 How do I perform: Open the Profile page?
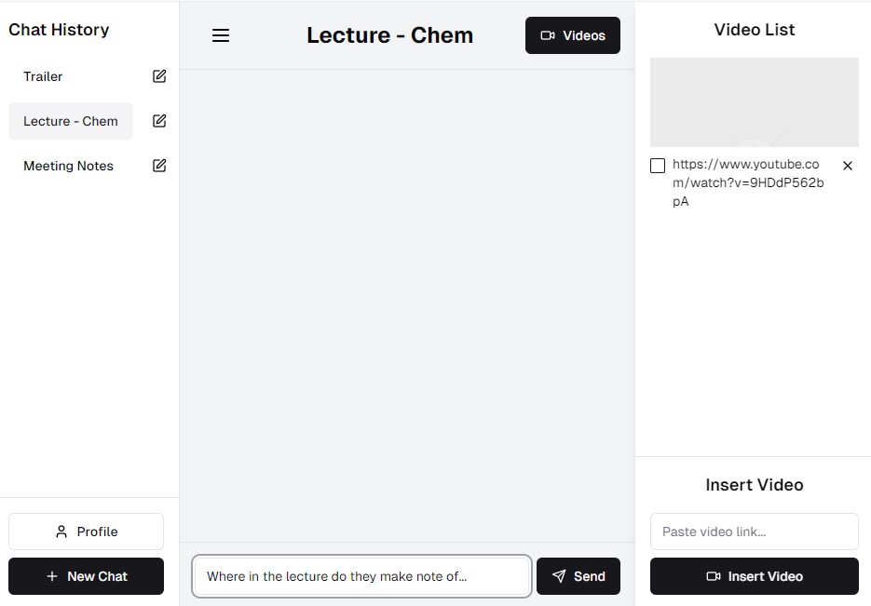click(x=86, y=532)
